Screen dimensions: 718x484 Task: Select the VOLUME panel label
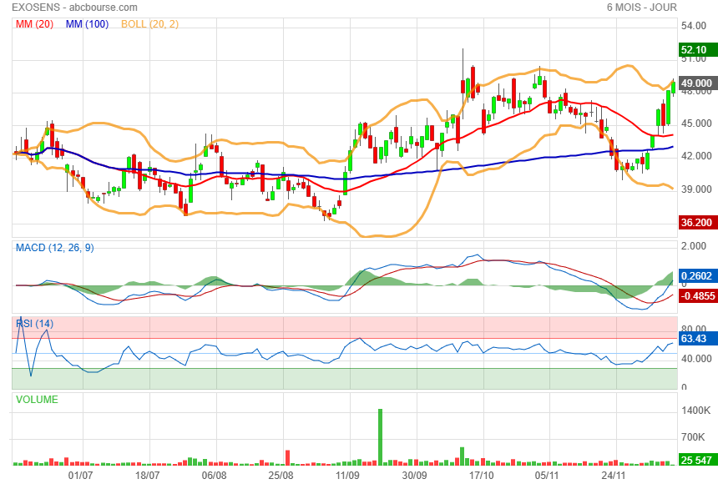pyautogui.click(x=38, y=400)
